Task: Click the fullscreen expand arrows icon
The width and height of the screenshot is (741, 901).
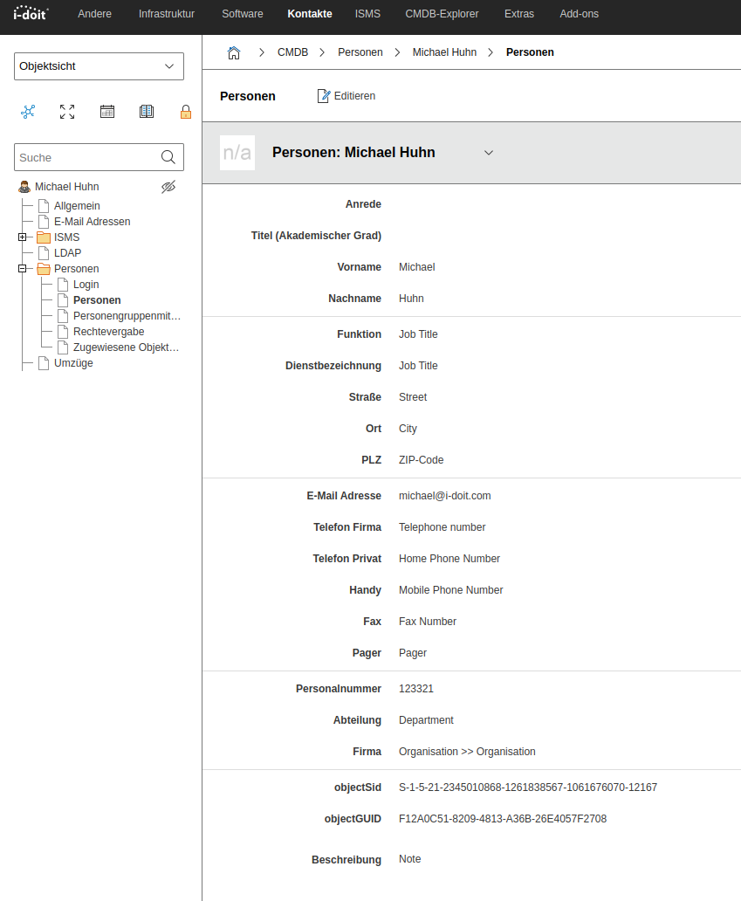Action: (67, 112)
